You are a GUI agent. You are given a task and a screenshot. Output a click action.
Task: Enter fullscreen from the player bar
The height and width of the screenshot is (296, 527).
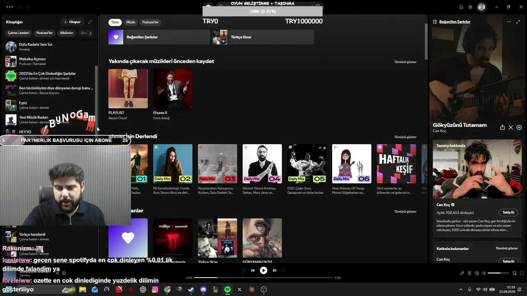coord(522,273)
